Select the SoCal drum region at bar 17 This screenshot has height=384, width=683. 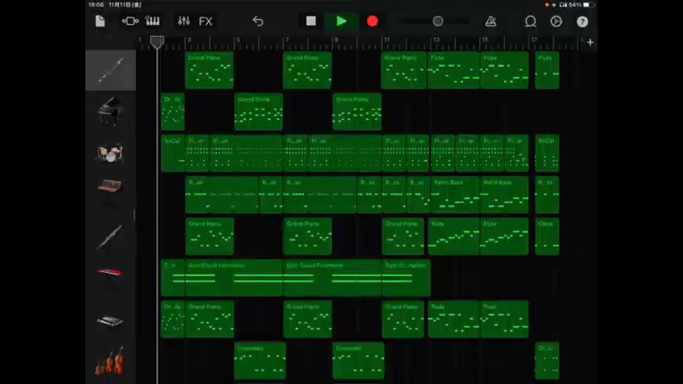547,153
